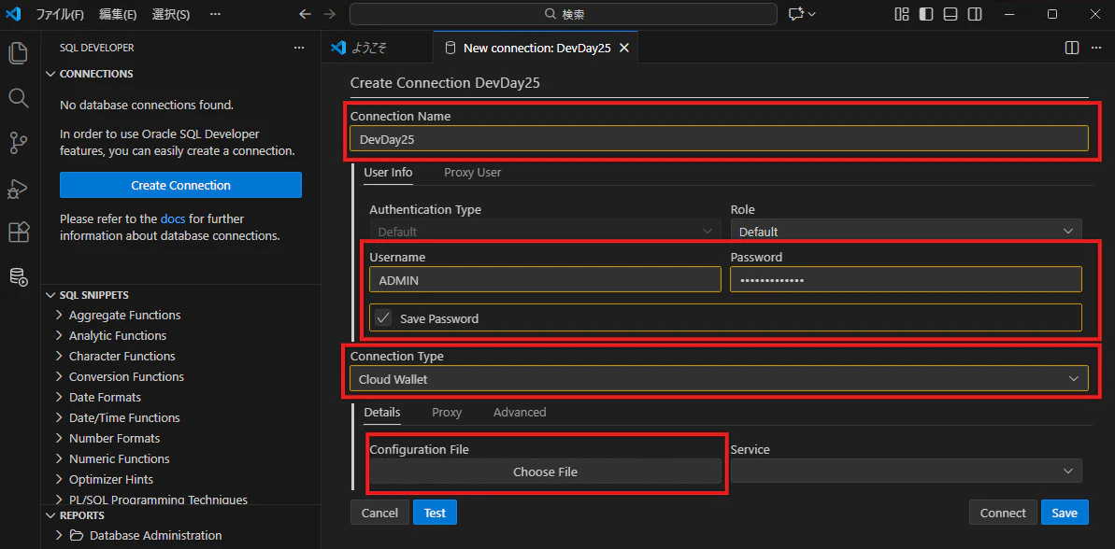Select the Proxy tab
Screen dimensions: 1115x549
coord(447,412)
